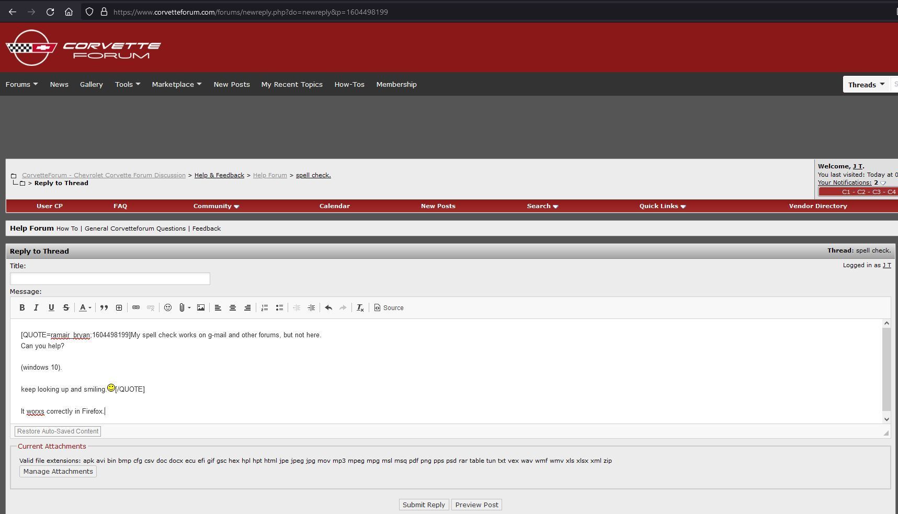Undo the last edit
This screenshot has height=514, width=898.
(x=328, y=308)
